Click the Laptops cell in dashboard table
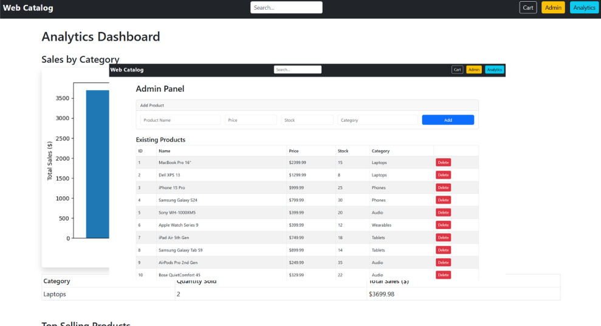 (x=108, y=294)
